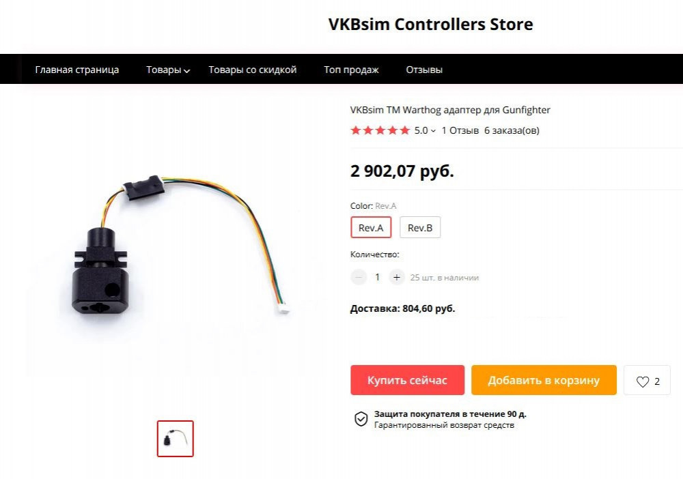Select the product image thumbnail
683x479 pixels.
point(175,439)
